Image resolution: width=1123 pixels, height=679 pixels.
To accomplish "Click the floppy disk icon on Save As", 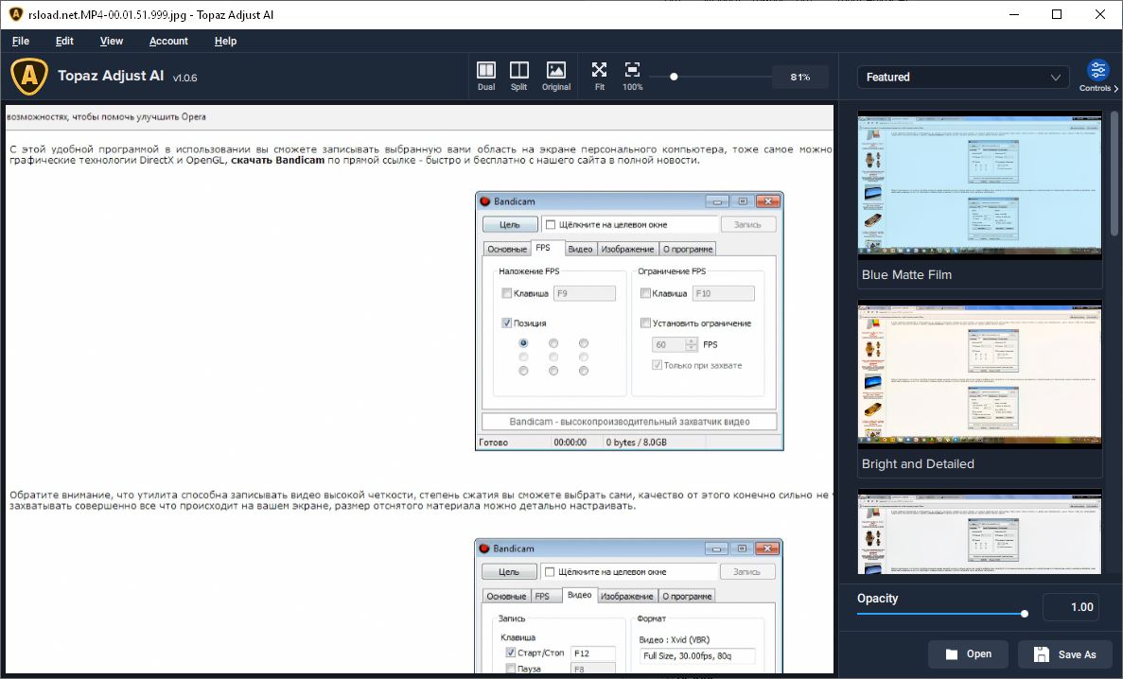I will 1042,653.
